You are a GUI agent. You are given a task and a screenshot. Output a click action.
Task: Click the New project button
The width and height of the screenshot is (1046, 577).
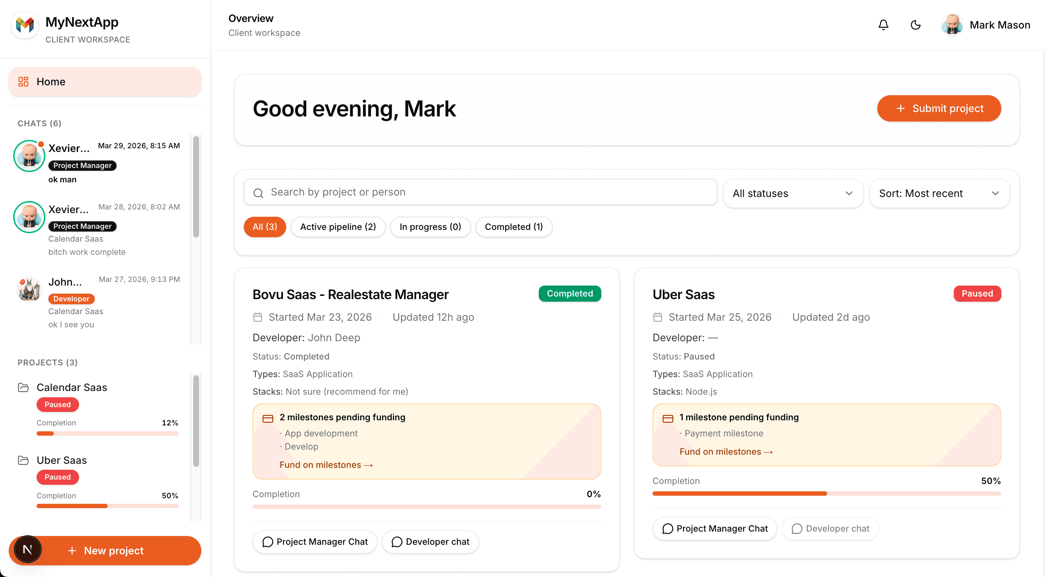pyautogui.click(x=114, y=550)
